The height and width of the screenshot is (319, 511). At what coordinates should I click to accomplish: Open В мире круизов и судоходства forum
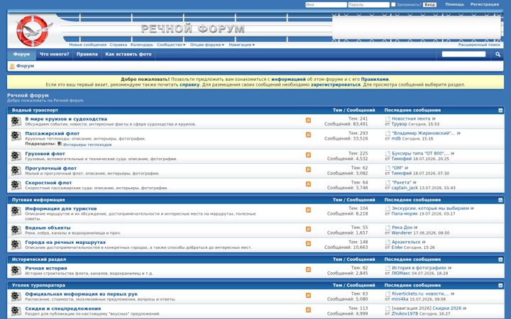tap(66, 119)
